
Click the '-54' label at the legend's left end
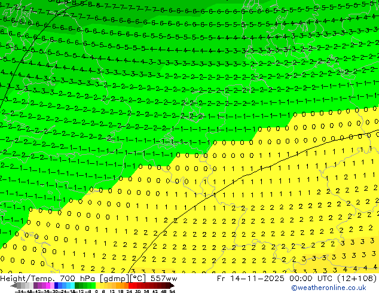[x=19, y=291]
